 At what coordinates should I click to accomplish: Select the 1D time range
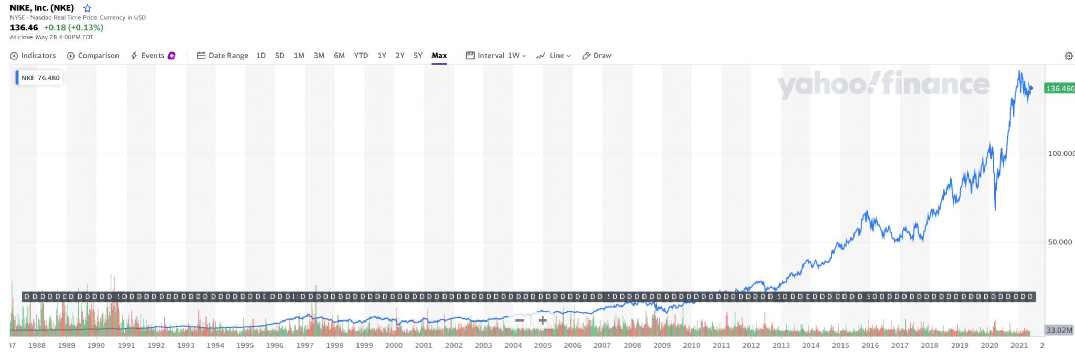pos(261,56)
